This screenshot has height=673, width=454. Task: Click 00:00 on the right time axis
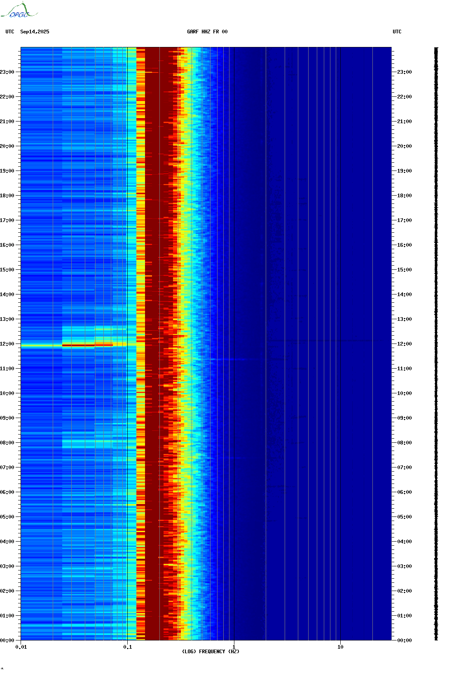click(x=405, y=640)
